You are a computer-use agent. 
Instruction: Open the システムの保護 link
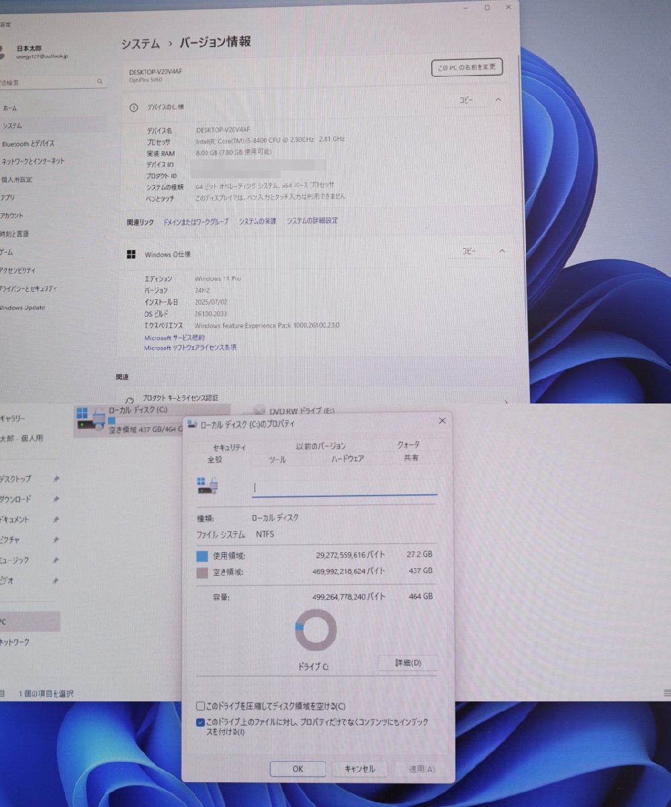257,221
